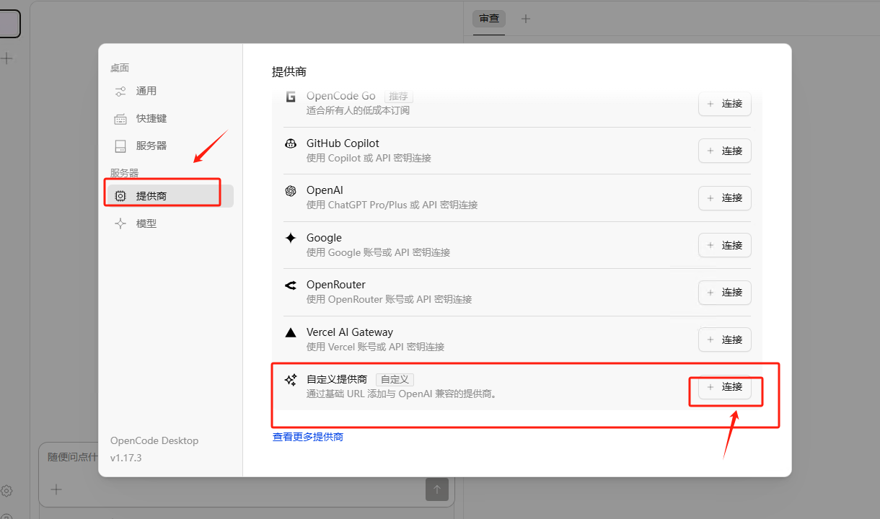The width and height of the screenshot is (880, 519).
Task: Click the 提供商 chip icon
Action: [120, 196]
